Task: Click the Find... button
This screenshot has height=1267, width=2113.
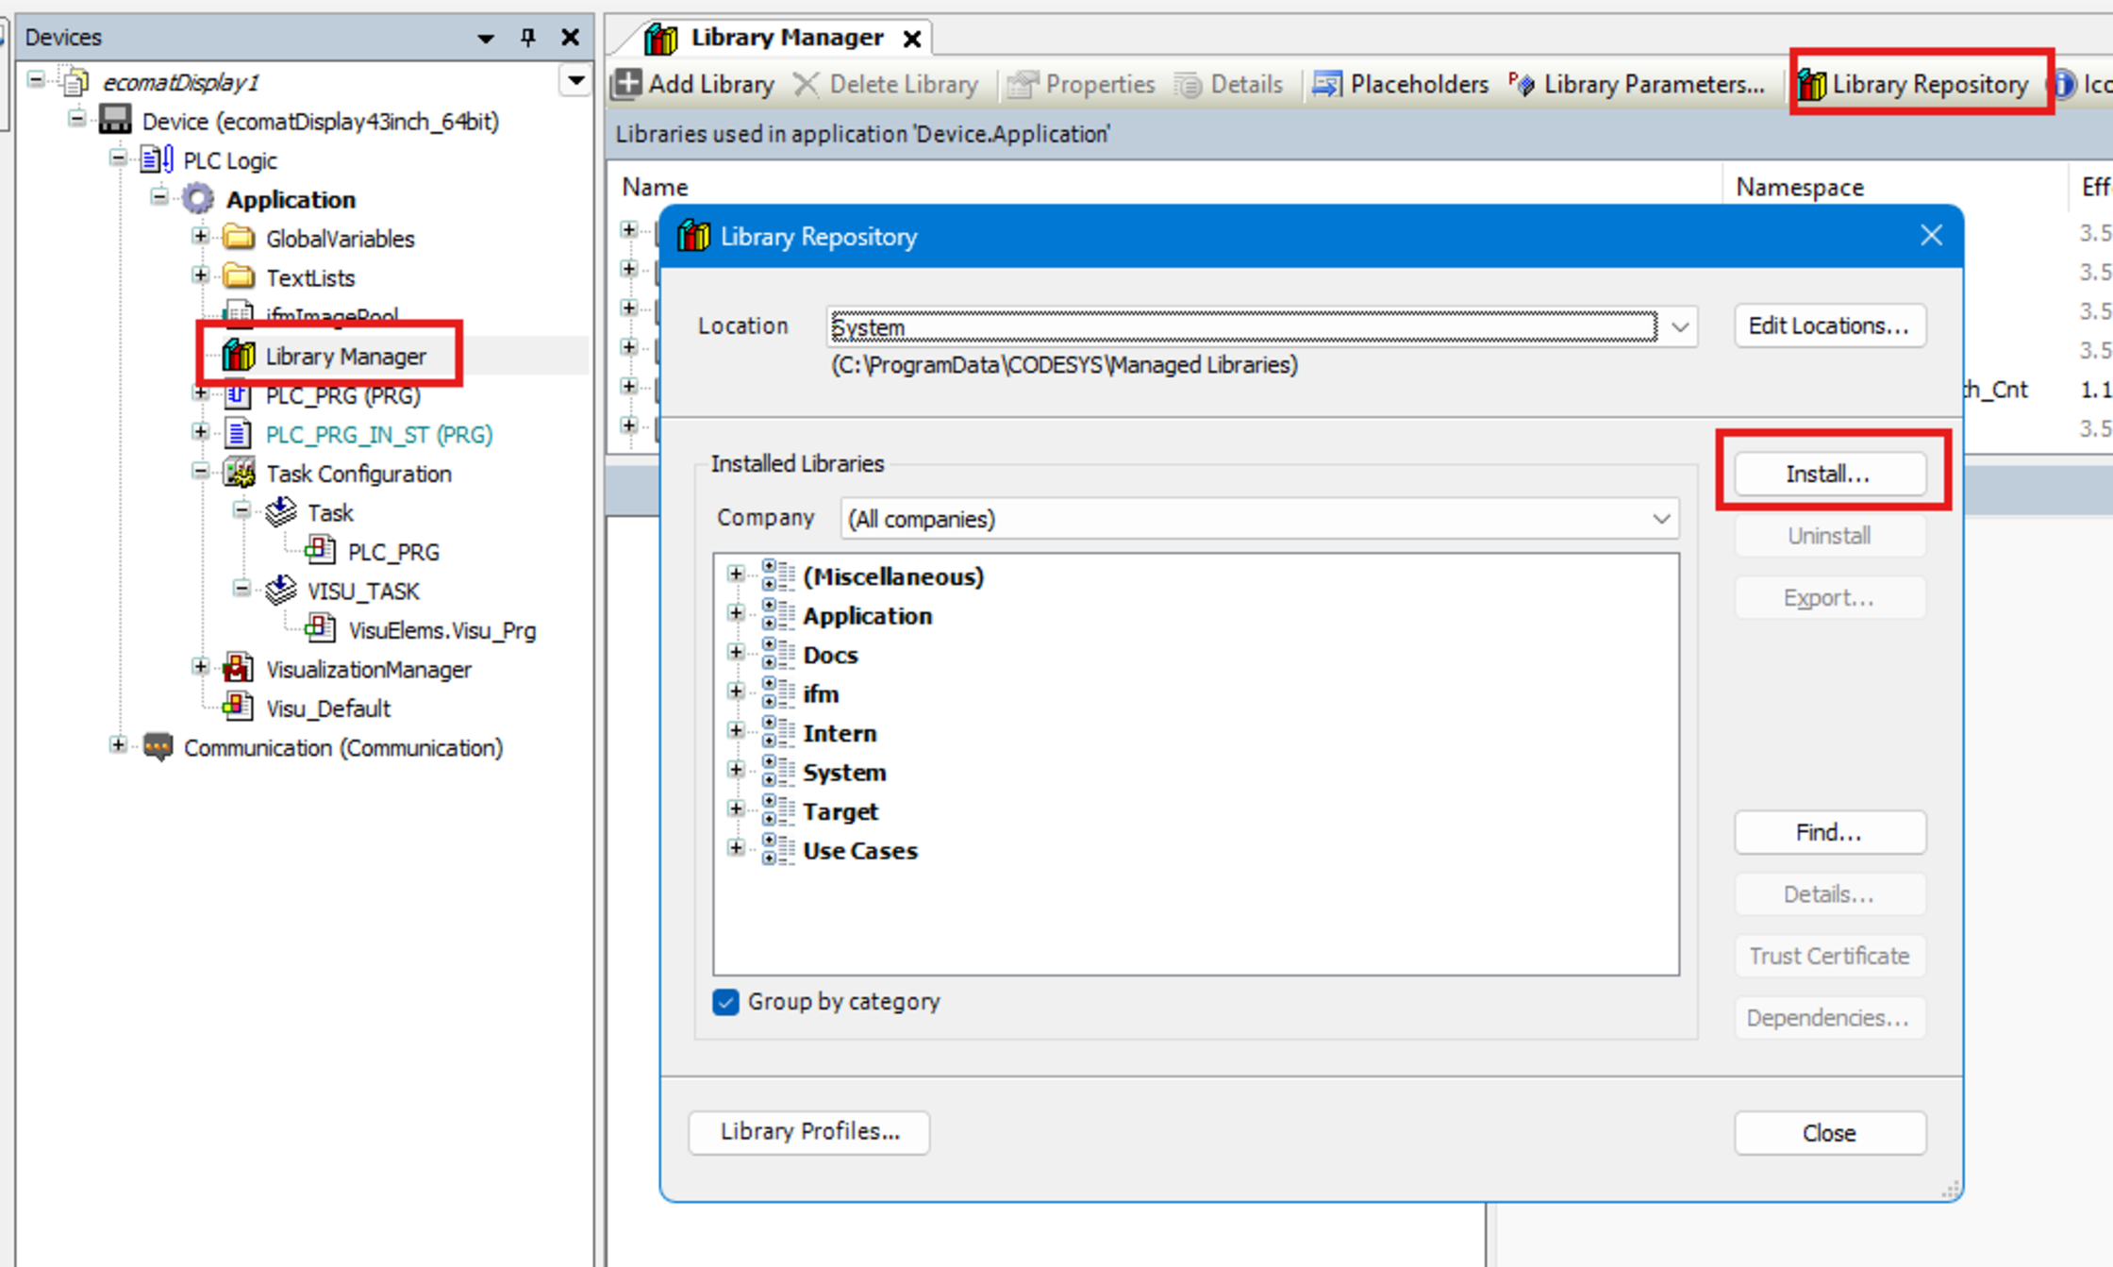Action: pyautogui.click(x=1829, y=832)
